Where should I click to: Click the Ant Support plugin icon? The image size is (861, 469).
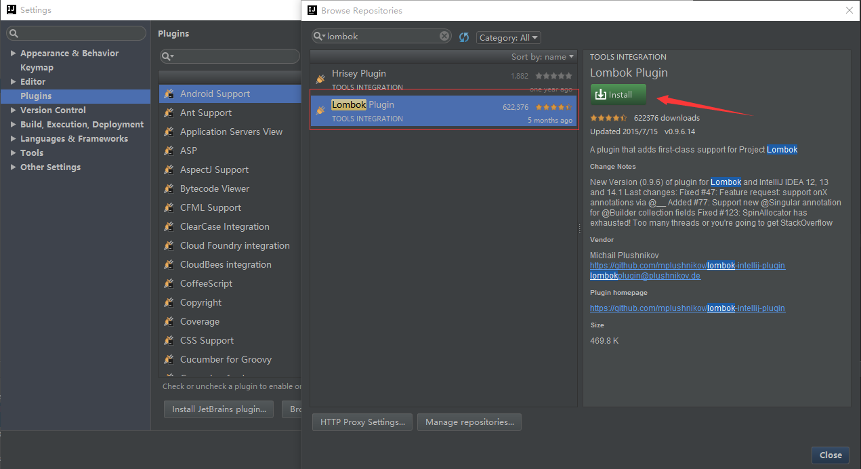click(169, 113)
